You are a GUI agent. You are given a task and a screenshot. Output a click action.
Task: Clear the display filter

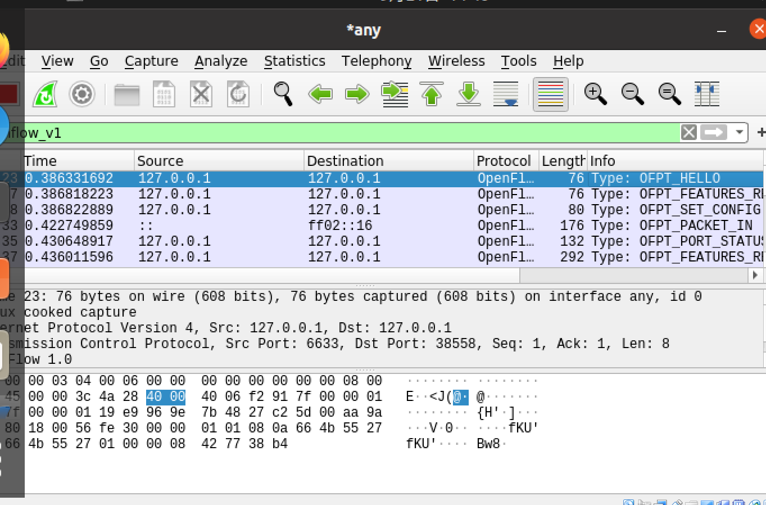click(x=689, y=133)
